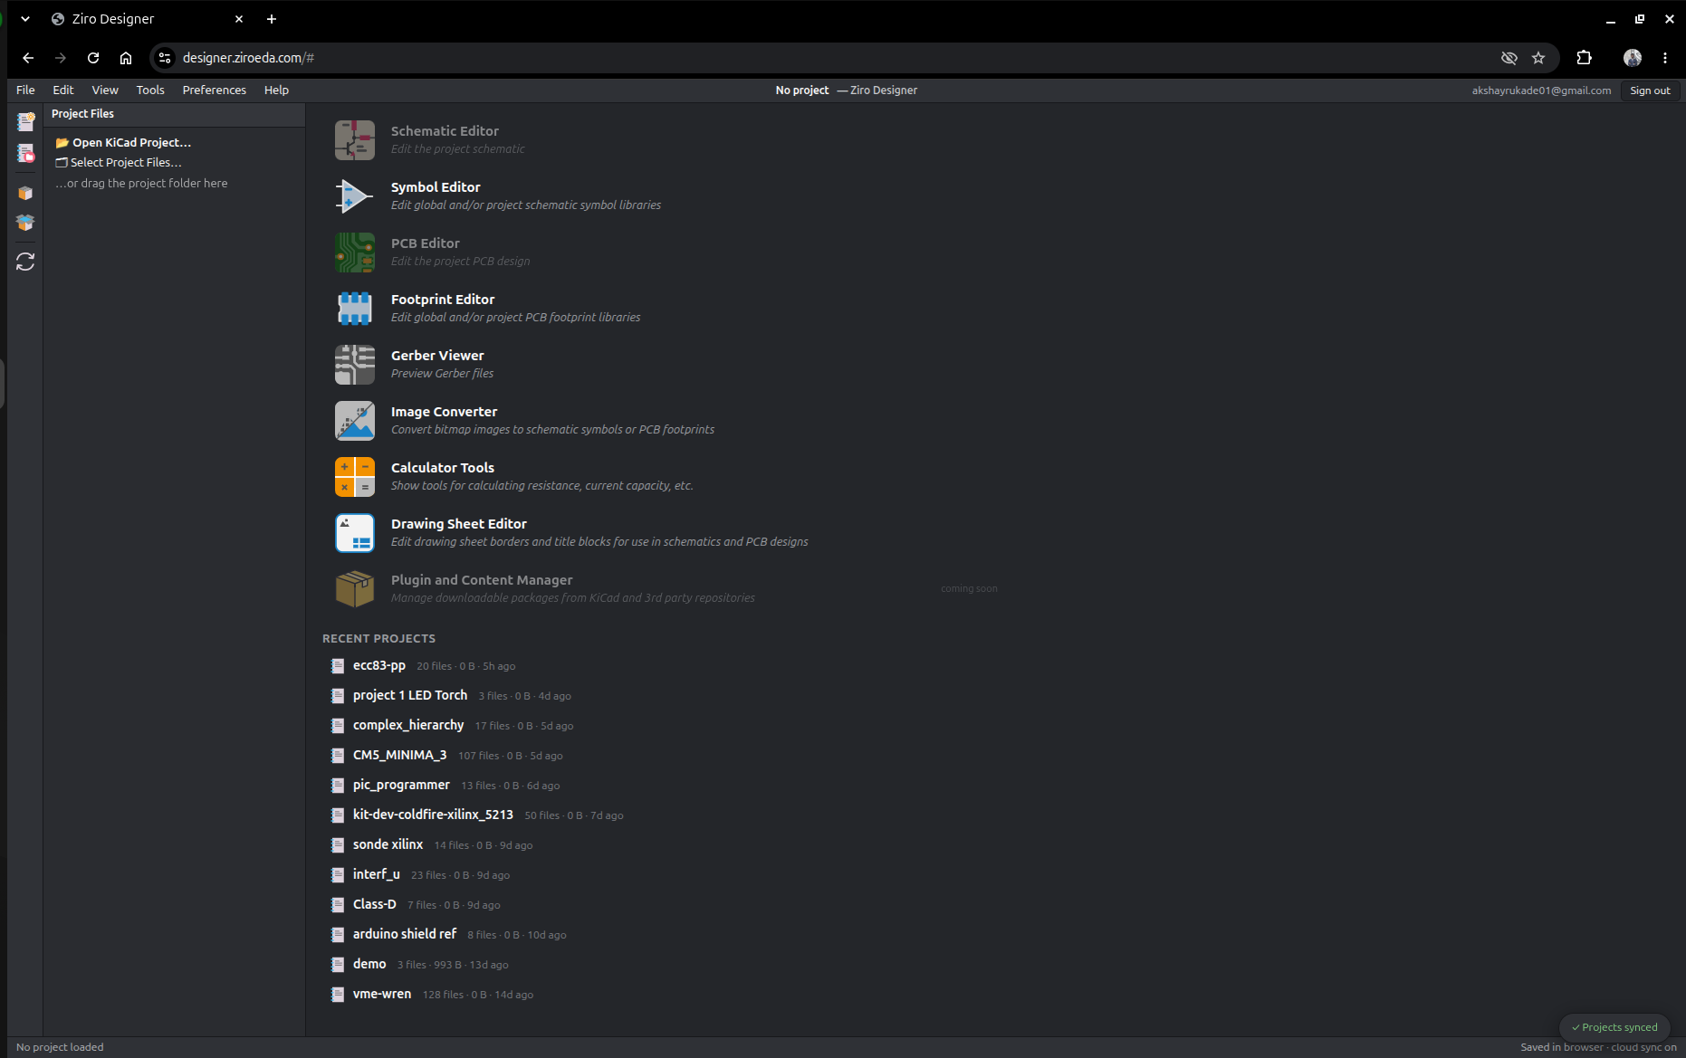The height and width of the screenshot is (1058, 1686).
Task: Click the 'RECENT PROJECTS' heading
Action: [x=378, y=638]
